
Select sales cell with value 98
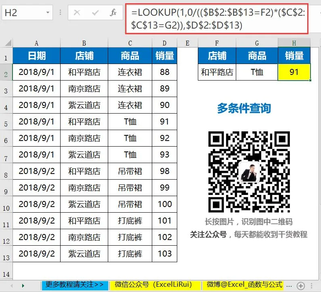164,171
